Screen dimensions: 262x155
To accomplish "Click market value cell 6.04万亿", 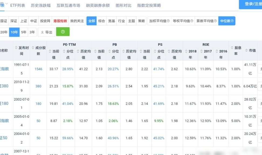I will (250, 86).
